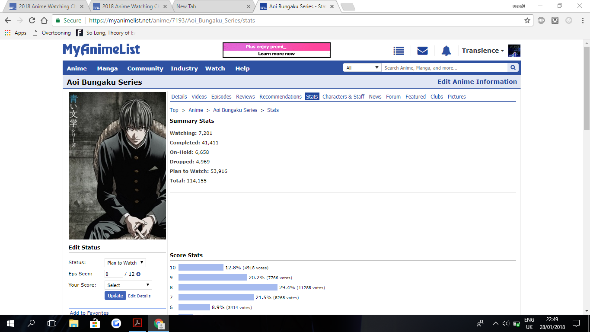Open the Windows Start menu
590x332 pixels.
click(10, 323)
